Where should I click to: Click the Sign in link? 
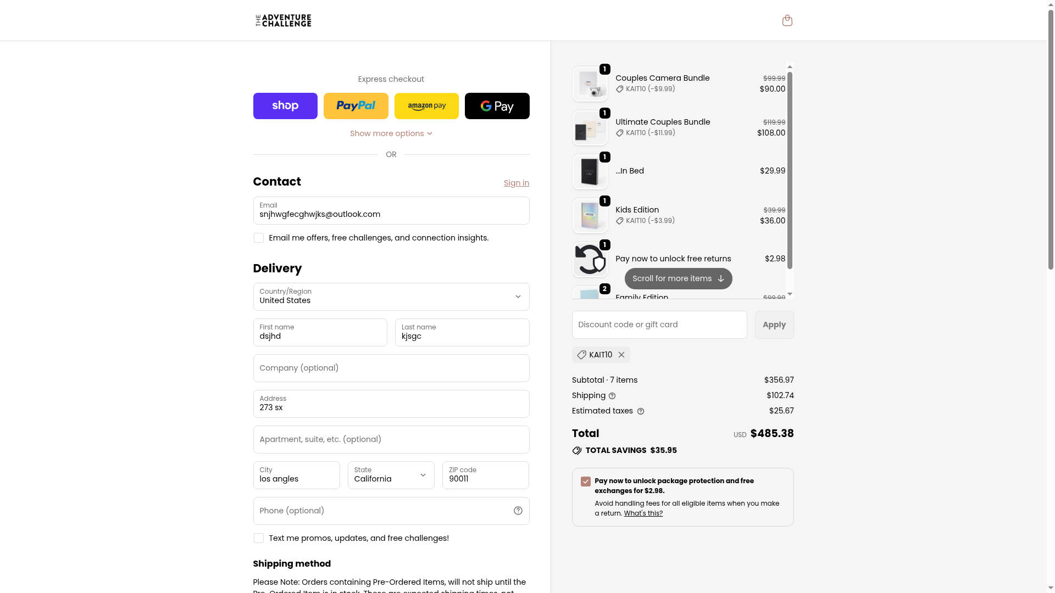(516, 183)
